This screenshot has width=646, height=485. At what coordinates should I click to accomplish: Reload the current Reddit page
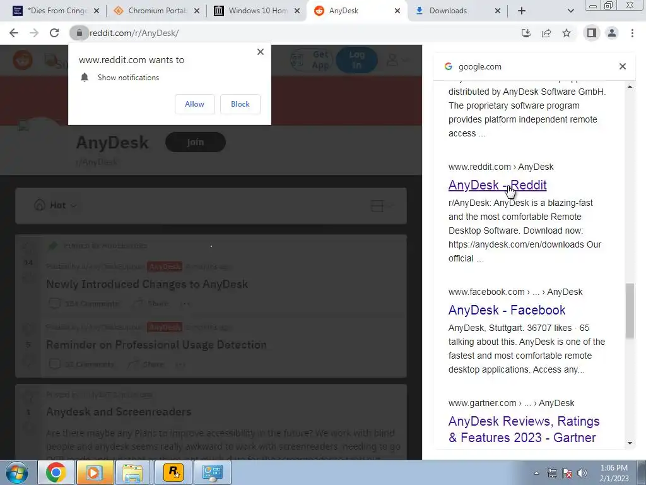(54, 33)
